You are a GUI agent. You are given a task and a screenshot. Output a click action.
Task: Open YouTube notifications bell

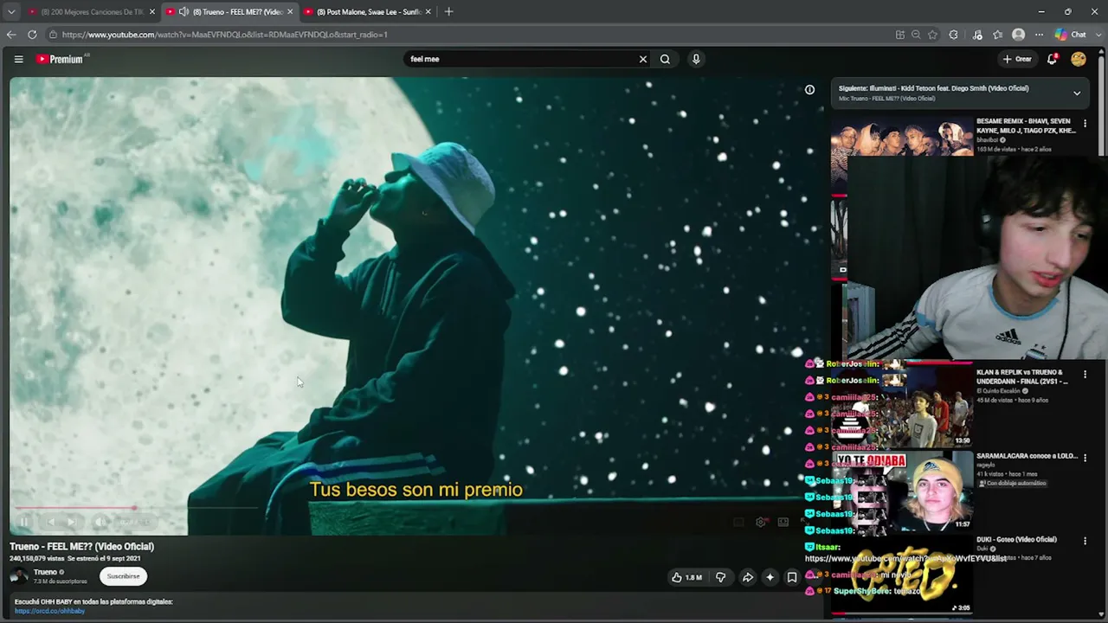(1052, 59)
